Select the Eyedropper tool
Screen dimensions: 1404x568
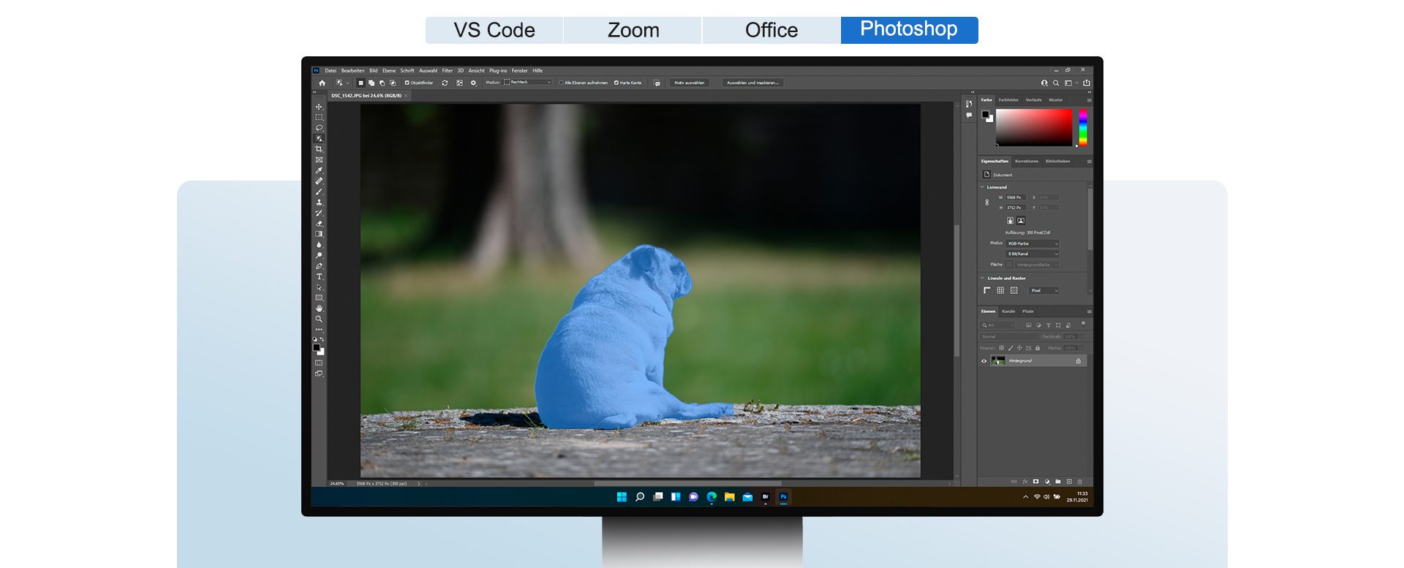click(319, 170)
